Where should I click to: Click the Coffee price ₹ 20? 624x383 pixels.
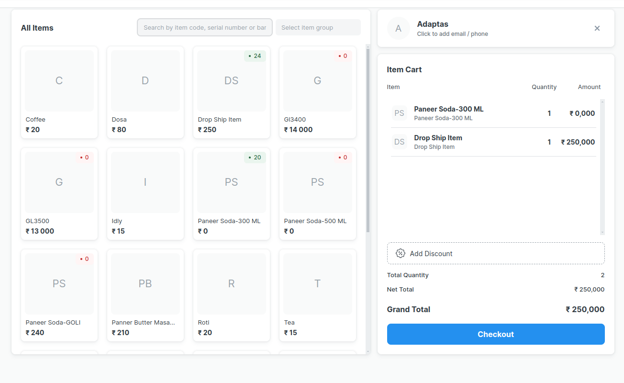coord(33,130)
